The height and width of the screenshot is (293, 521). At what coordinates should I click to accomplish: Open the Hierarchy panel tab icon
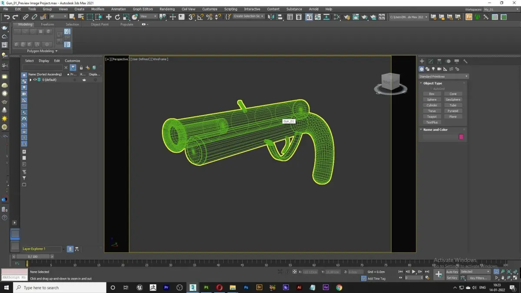(x=439, y=61)
